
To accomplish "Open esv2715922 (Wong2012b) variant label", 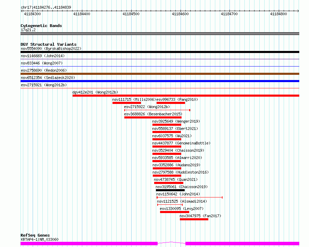I will pyautogui.click(x=147, y=107).
